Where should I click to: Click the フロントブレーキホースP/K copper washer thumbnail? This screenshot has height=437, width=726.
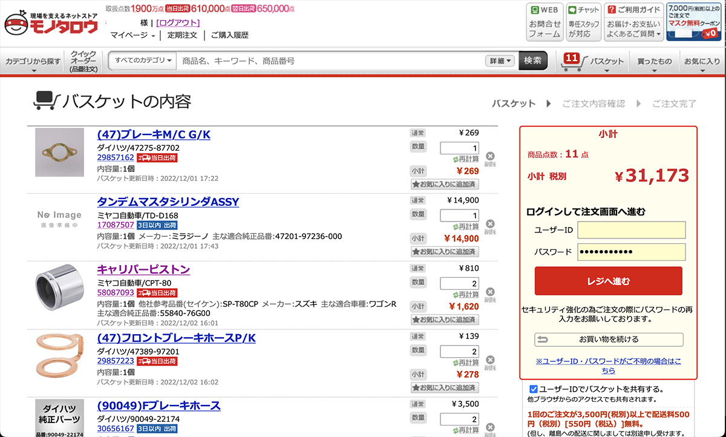point(59,356)
